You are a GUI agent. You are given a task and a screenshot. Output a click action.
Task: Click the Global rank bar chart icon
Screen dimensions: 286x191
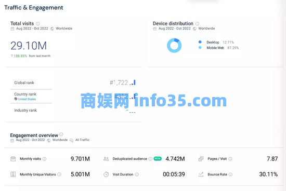pos(133,83)
